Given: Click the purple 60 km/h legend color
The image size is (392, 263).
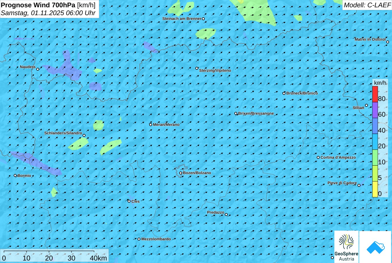Looking at the screenshot, I should pyautogui.click(x=375, y=110).
